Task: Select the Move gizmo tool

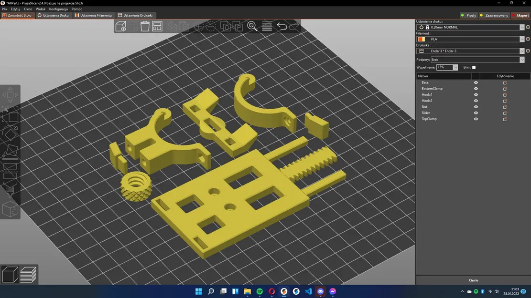Action: (10, 95)
